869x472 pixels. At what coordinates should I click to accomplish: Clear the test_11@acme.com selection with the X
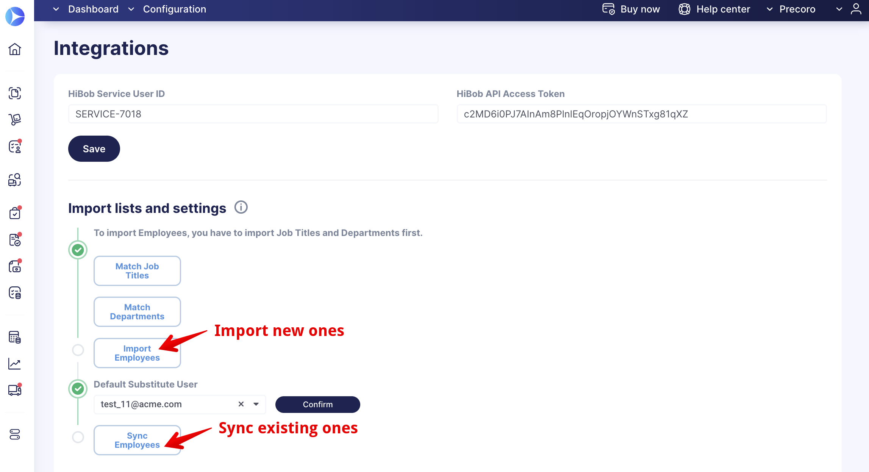pos(241,404)
